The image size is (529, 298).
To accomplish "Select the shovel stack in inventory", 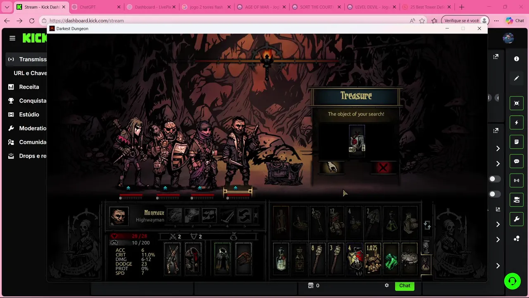I will pyautogui.click(x=372, y=222).
